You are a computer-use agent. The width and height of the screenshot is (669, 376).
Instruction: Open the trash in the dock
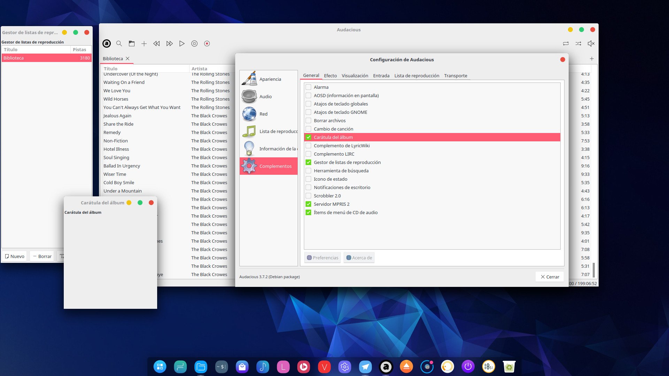(x=509, y=367)
